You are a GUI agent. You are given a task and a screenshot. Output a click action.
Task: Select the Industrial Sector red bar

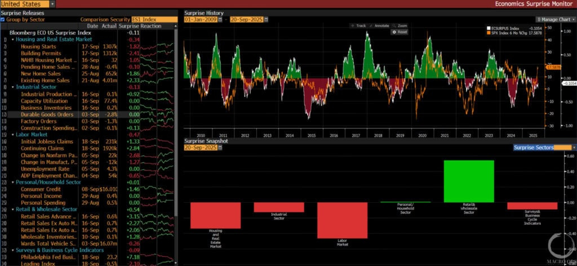click(x=279, y=207)
